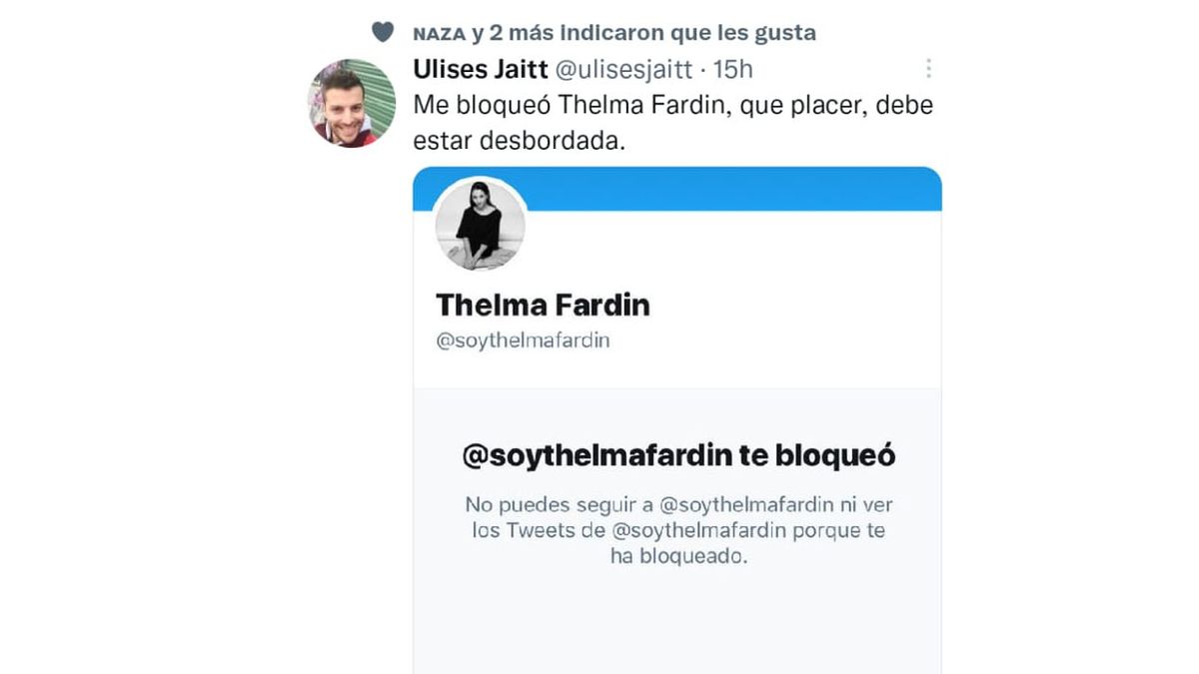1199x674 pixels.
Task: Click the Ulises Jaitt display name
Action: click(478, 69)
